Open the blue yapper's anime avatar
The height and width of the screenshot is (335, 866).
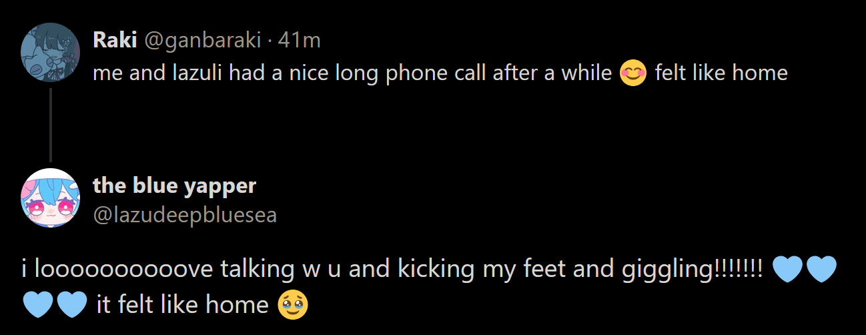click(51, 198)
